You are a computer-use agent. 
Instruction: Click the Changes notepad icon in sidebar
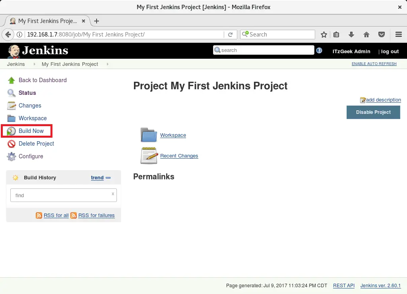click(11, 106)
